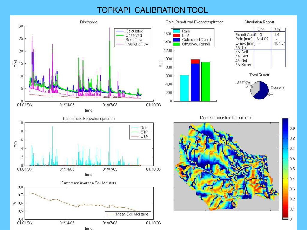Click the Runoff Coeff. observed value 1.5

click(x=259, y=35)
